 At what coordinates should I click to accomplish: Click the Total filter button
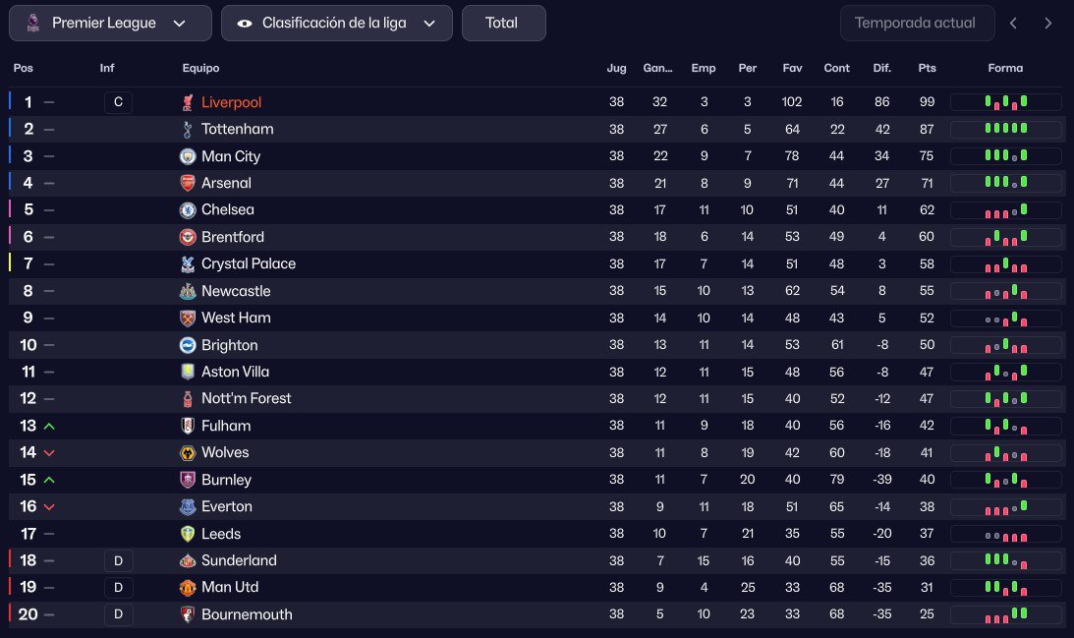[x=503, y=23]
